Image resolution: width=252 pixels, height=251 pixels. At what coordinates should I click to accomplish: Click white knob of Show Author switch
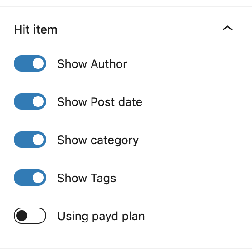click(x=38, y=63)
